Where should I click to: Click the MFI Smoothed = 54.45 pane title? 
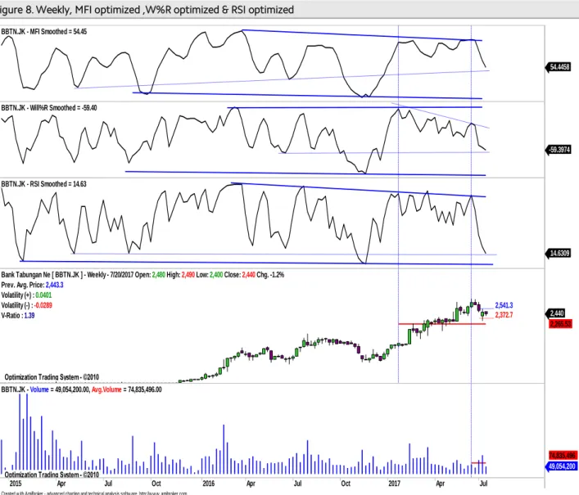(x=44, y=32)
